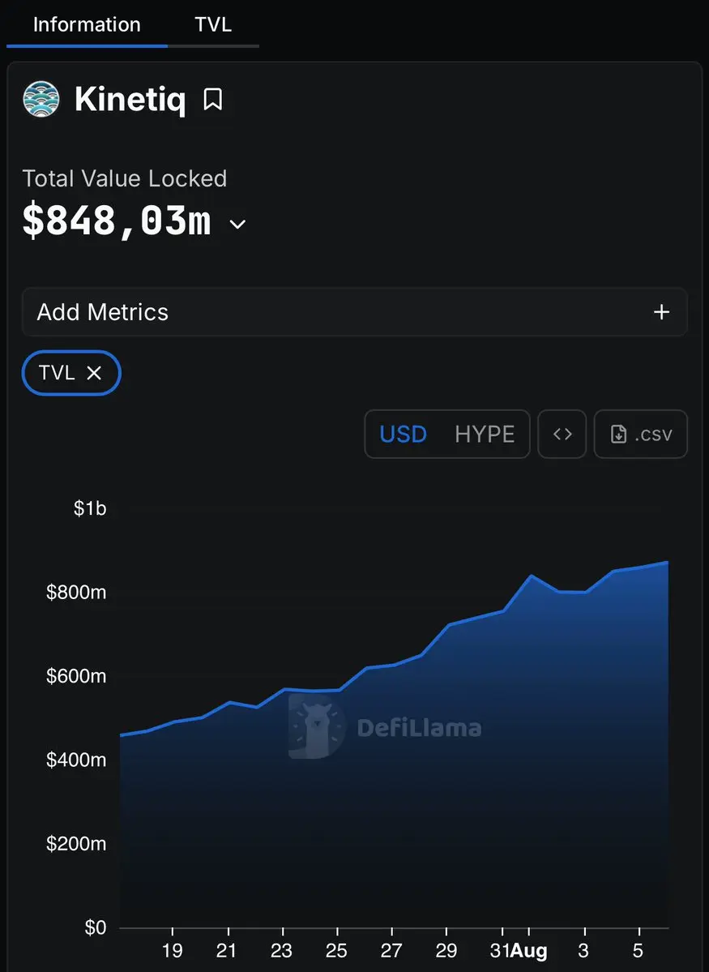Image resolution: width=709 pixels, height=972 pixels.
Task: Click the plus icon in Add Metrics
Action: click(x=661, y=312)
